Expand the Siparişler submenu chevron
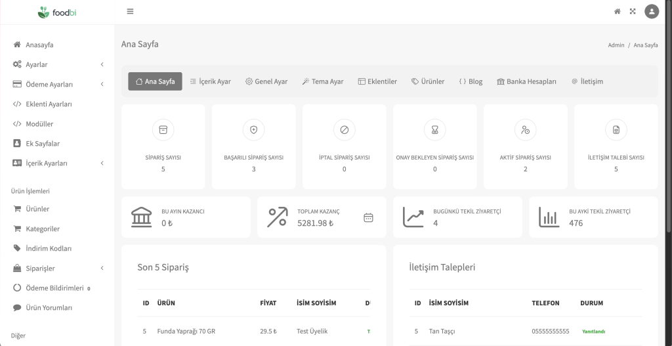672x346 pixels. coord(102,268)
